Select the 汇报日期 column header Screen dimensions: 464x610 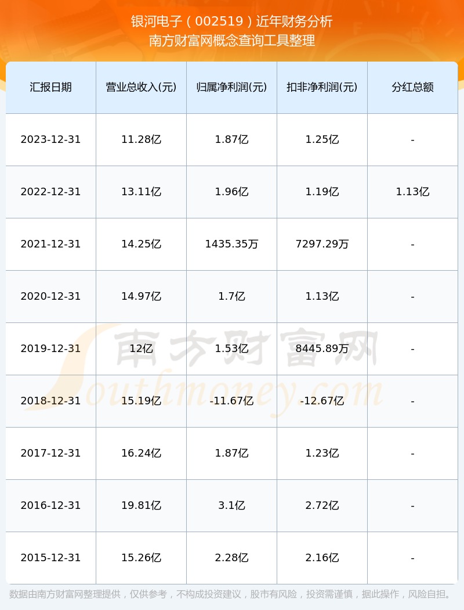click(x=51, y=87)
